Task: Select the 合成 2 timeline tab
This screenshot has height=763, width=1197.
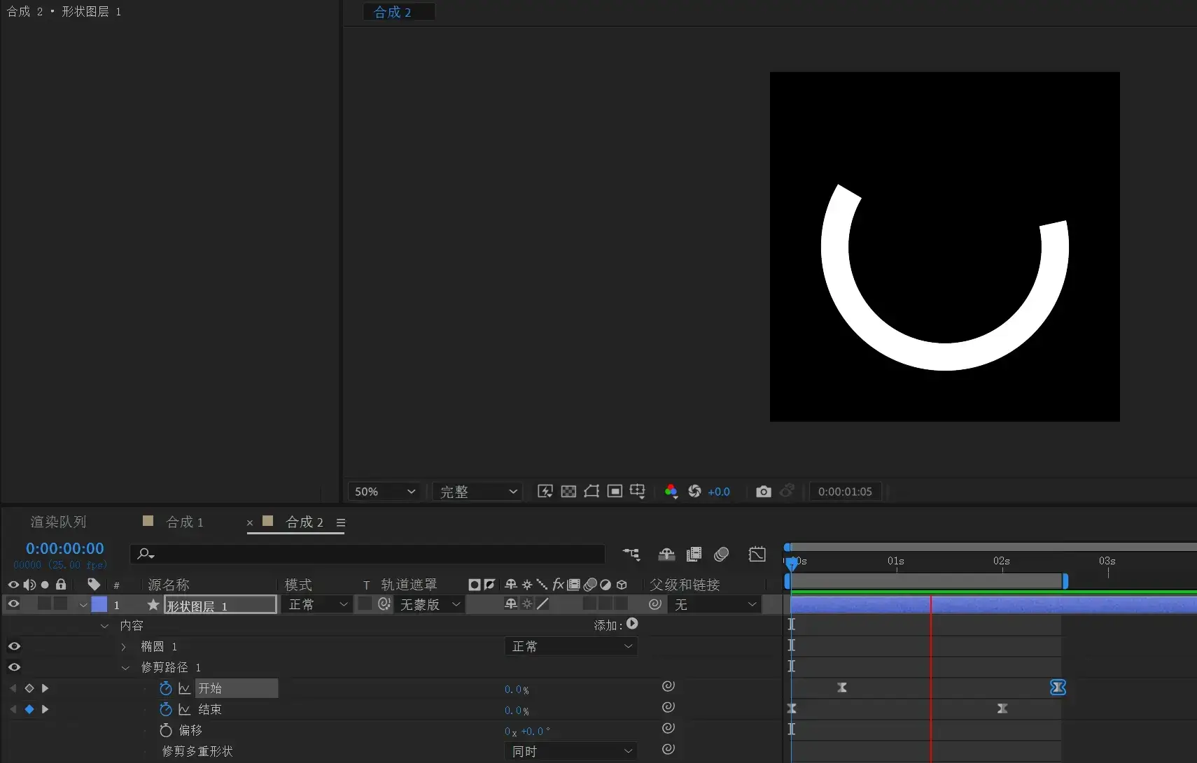Action: click(x=304, y=522)
